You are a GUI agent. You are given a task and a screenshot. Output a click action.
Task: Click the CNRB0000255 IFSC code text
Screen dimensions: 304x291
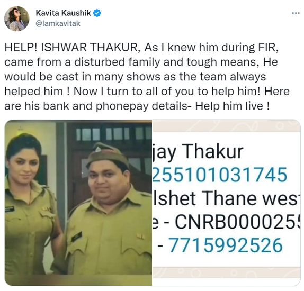click(238, 222)
